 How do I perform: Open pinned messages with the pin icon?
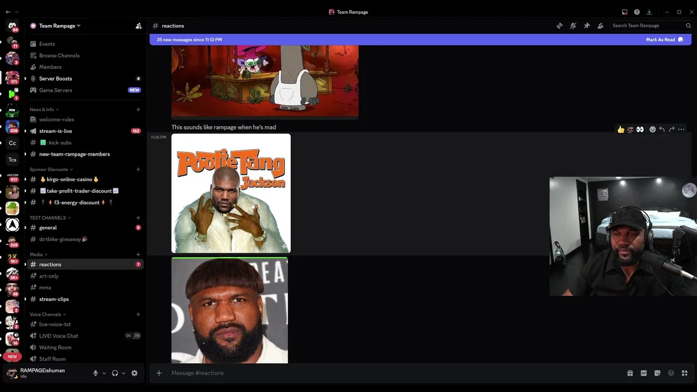(x=586, y=26)
